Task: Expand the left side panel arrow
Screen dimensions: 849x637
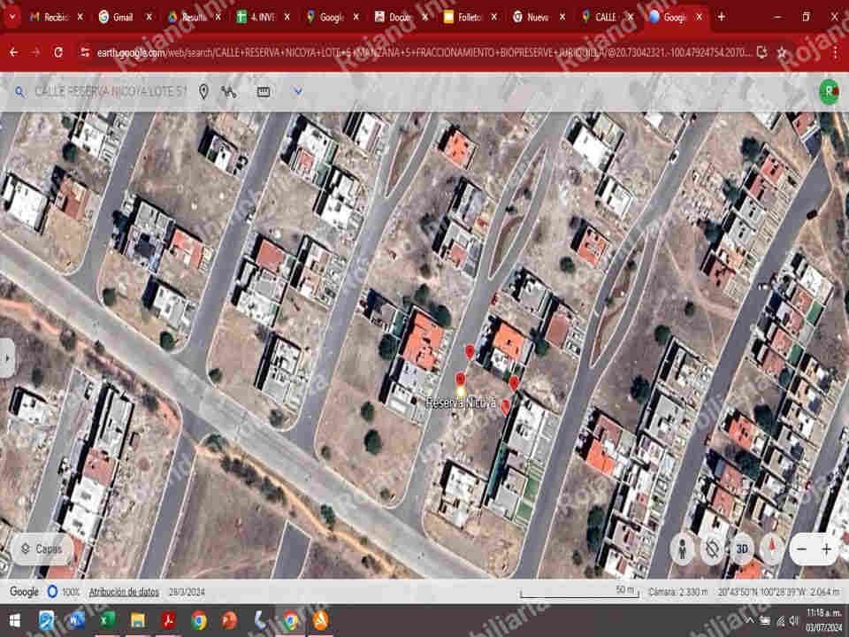Action: 7,358
